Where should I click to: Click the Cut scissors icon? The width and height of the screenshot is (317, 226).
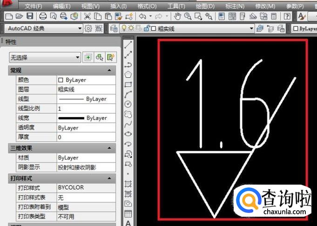pos(87,16)
